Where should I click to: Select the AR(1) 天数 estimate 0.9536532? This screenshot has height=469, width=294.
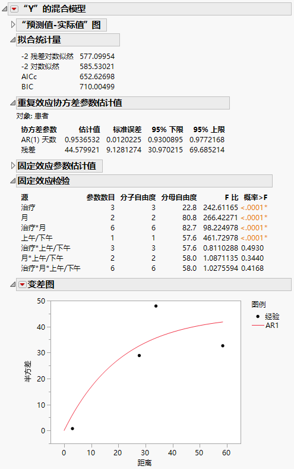click(82, 140)
